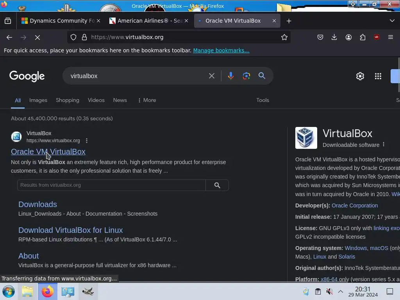Open result options for virtualbox.org

coord(87,141)
